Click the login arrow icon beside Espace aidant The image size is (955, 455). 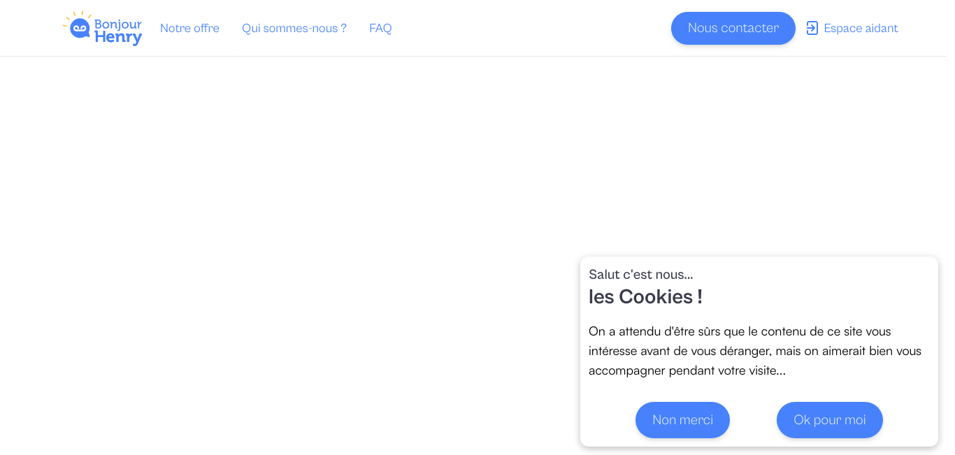click(x=812, y=28)
